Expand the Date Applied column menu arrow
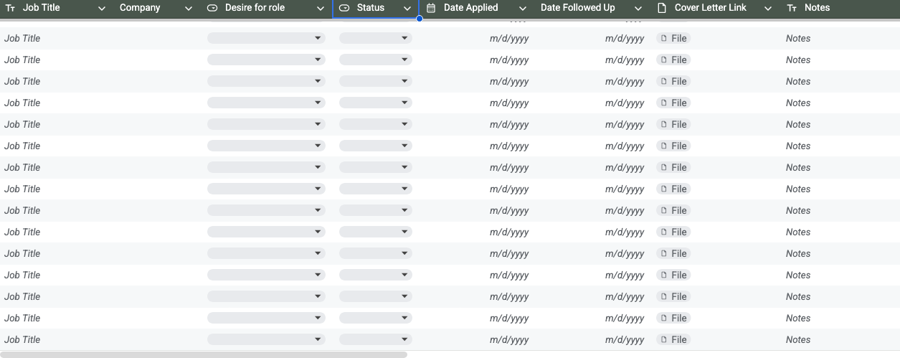900x358 pixels. click(x=524, y=9)
